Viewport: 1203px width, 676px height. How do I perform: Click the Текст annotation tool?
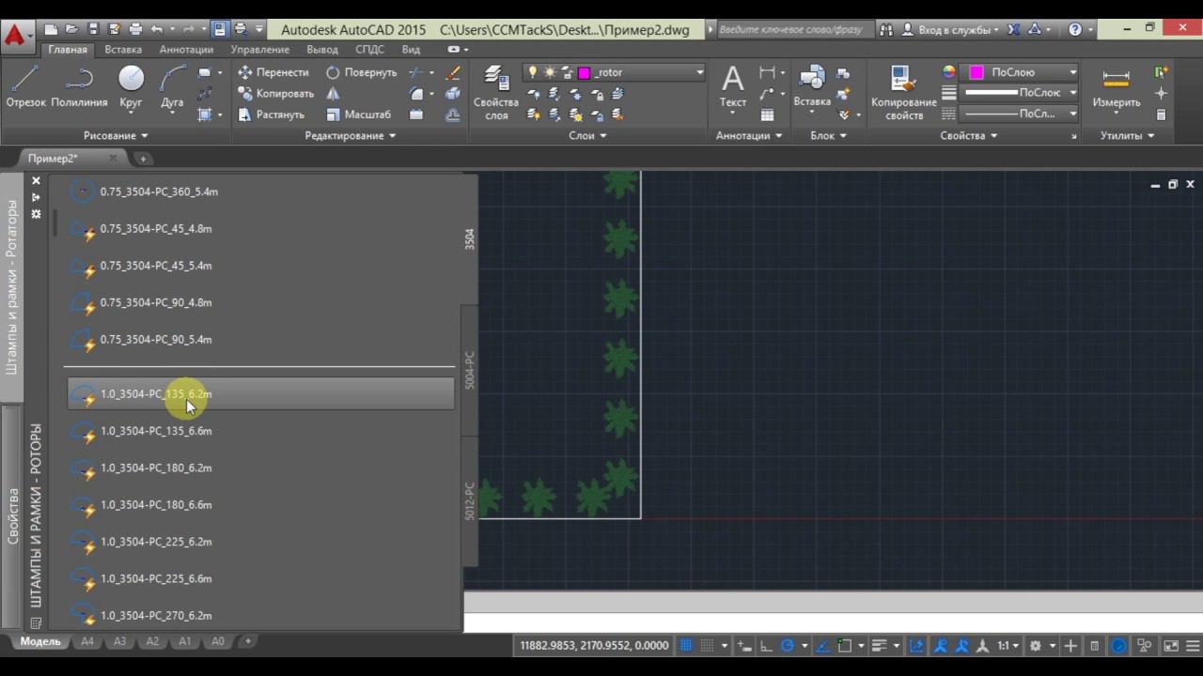[x=732, y=87]
